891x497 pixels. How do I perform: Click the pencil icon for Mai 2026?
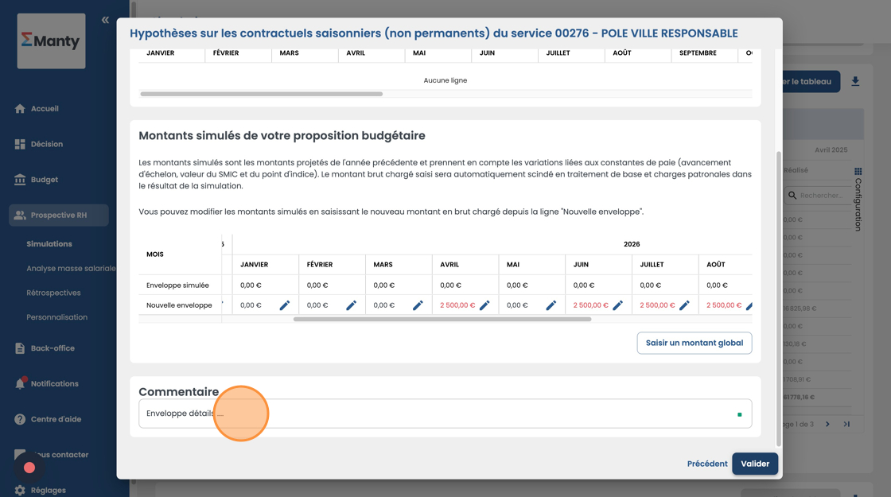[551, 305]
